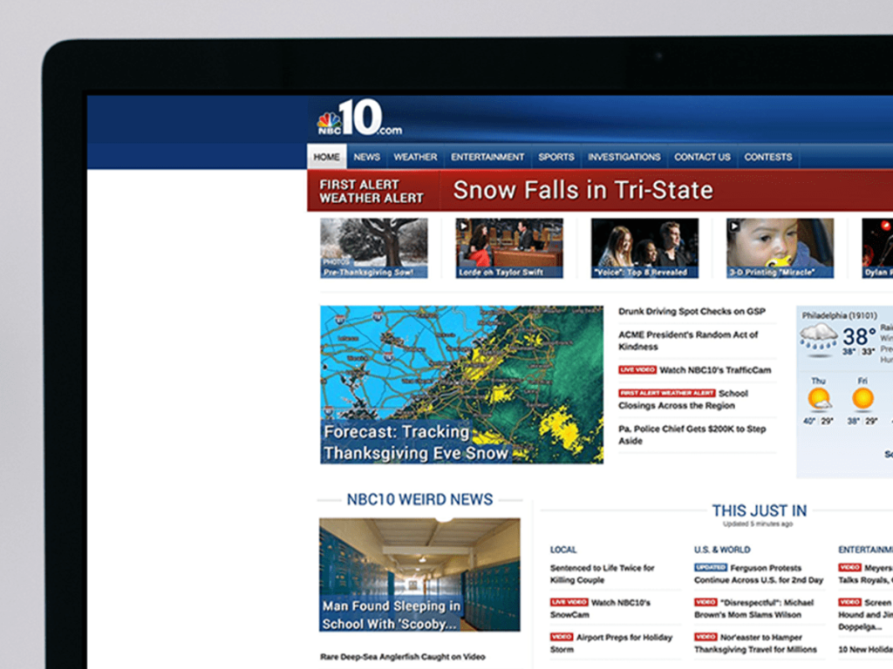This screenshot has height=669, width=893.
Task: Read ACME President's Random Act of Kindness
Action: tap(688, 341)
